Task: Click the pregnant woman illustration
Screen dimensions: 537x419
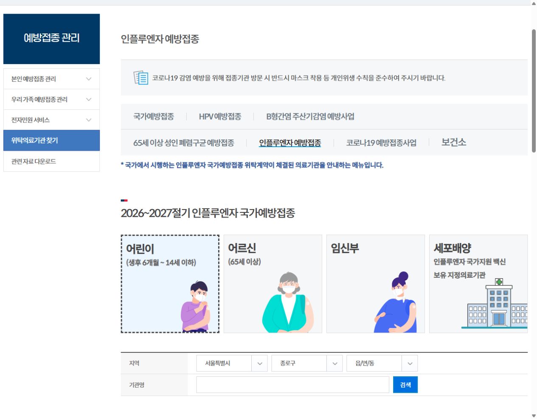Action: [396, 302]
